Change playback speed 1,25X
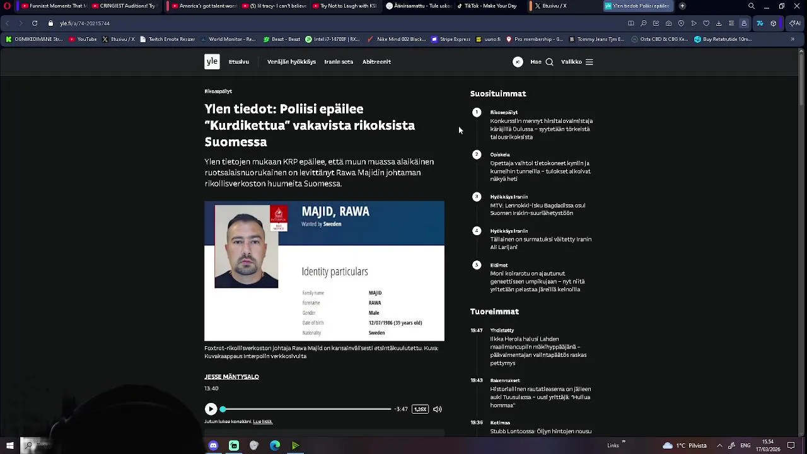Image resolution: width=807 pixels, height=454 pixels. (420, 409)
